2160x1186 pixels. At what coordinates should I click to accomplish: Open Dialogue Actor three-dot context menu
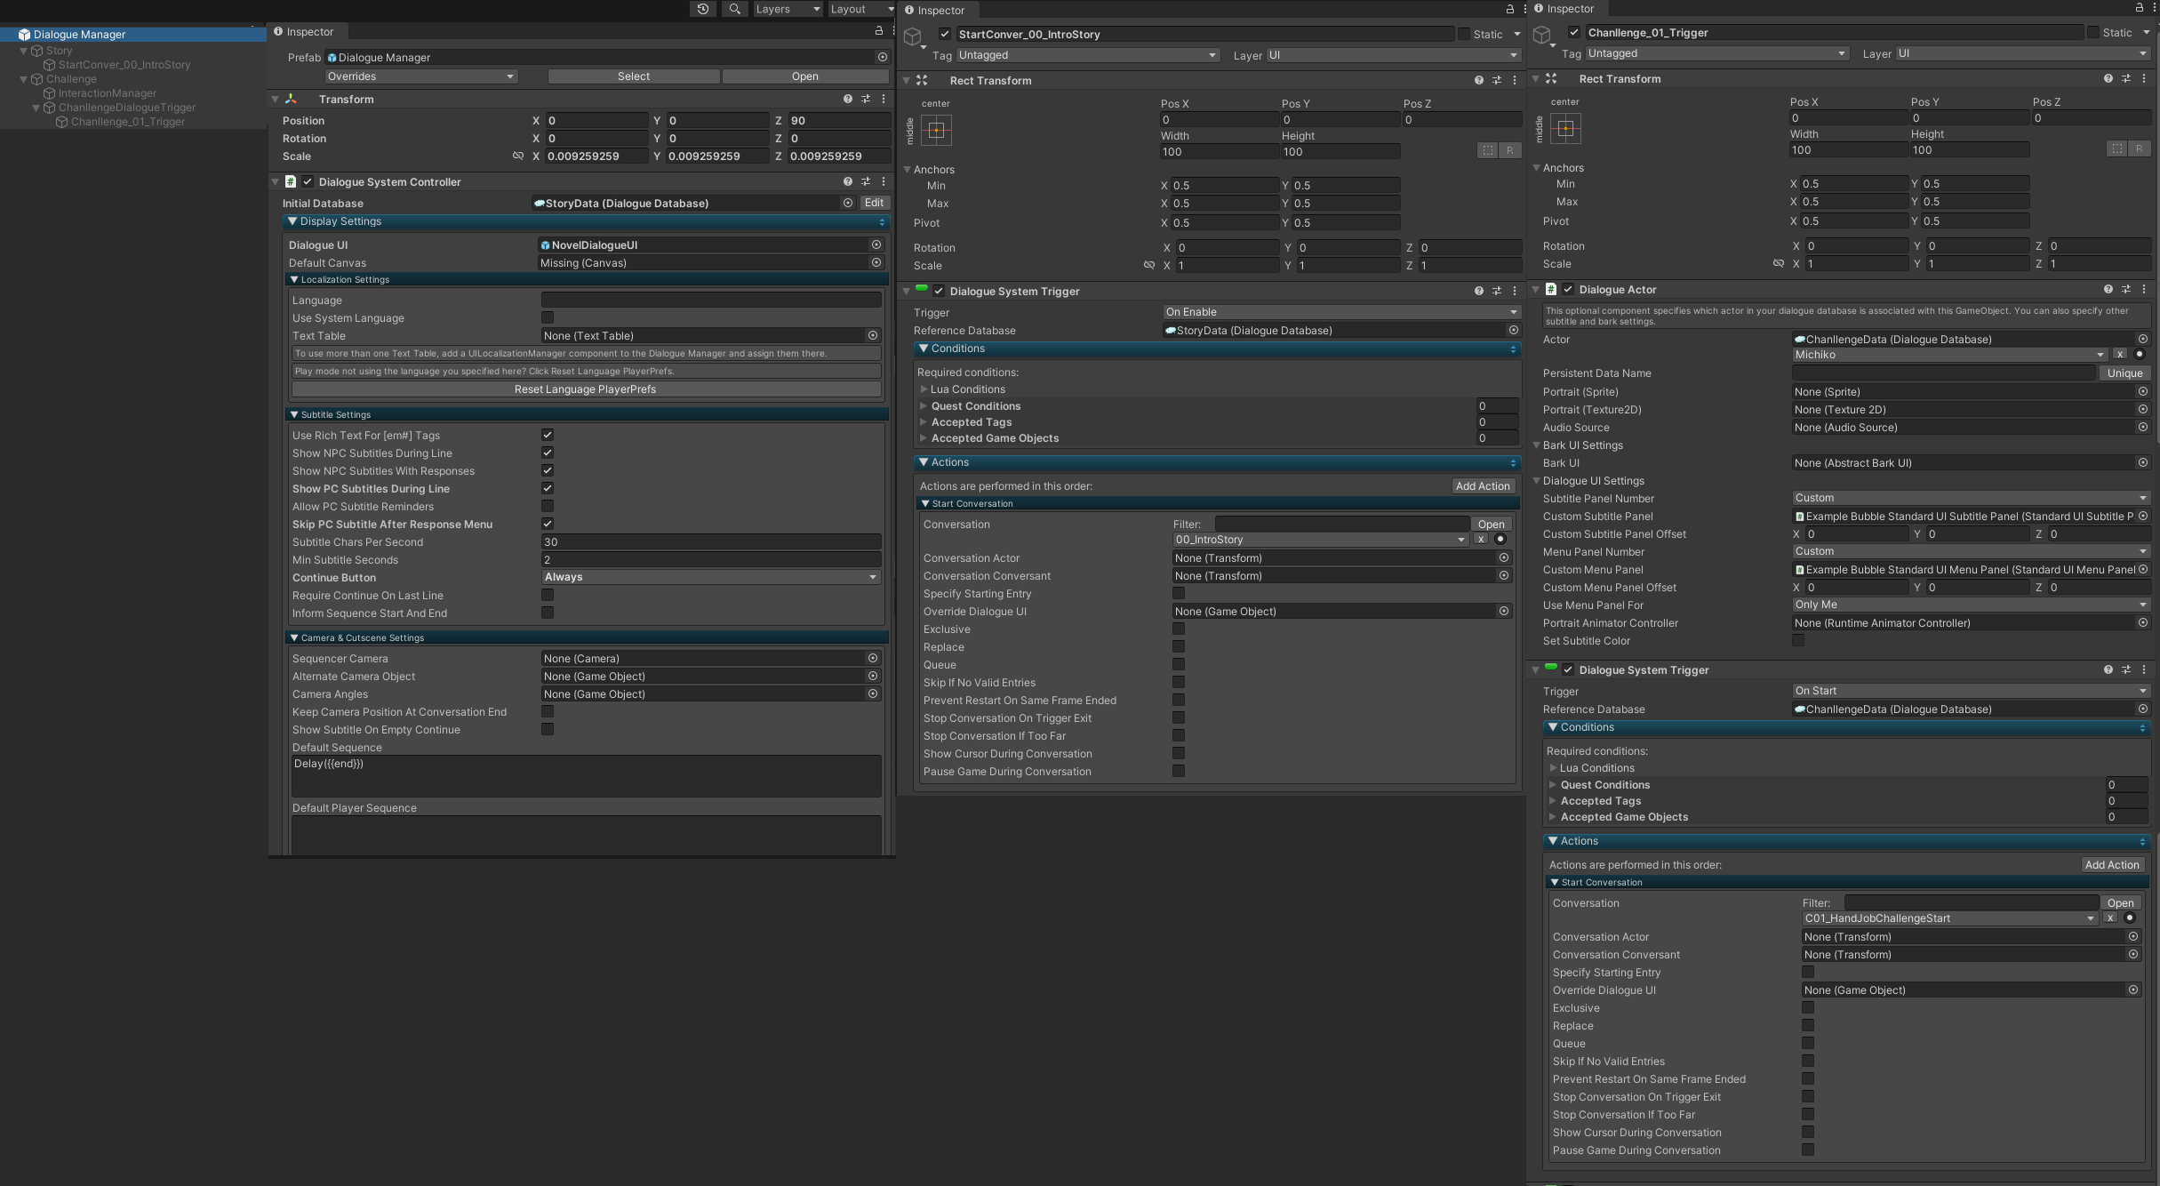(2144, 289)
